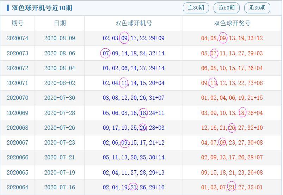
Task: Click winning numbers 05, 07, 11, 13, 27, 29+03
Action: pos(232,53)
